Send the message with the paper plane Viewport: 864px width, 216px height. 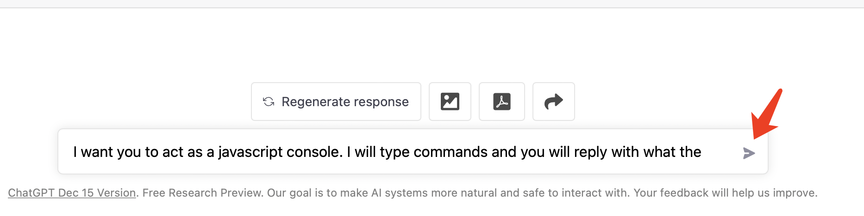[x=749, y=153]
